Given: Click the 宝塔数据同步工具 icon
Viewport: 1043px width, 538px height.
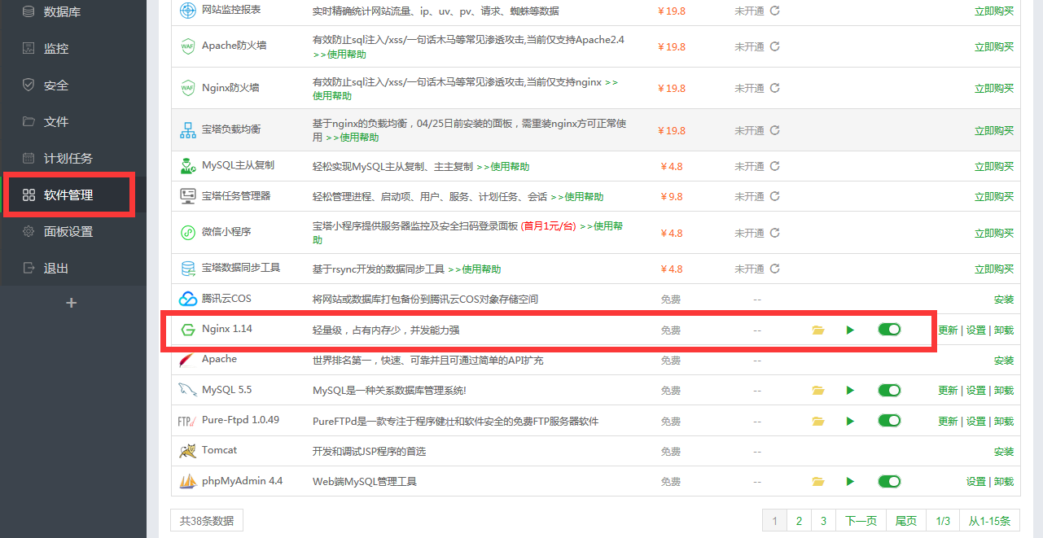Looking at the screenshot, I should (187, 269).
